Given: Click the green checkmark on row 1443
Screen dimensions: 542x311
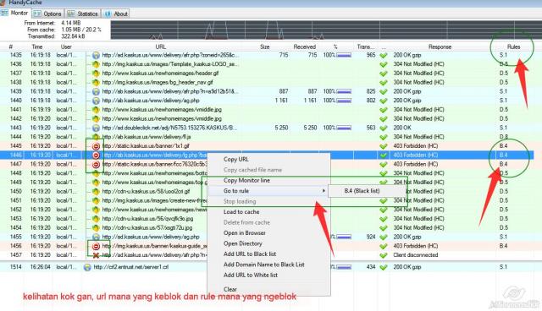Looking at the screenshot, I should point(384,128).
